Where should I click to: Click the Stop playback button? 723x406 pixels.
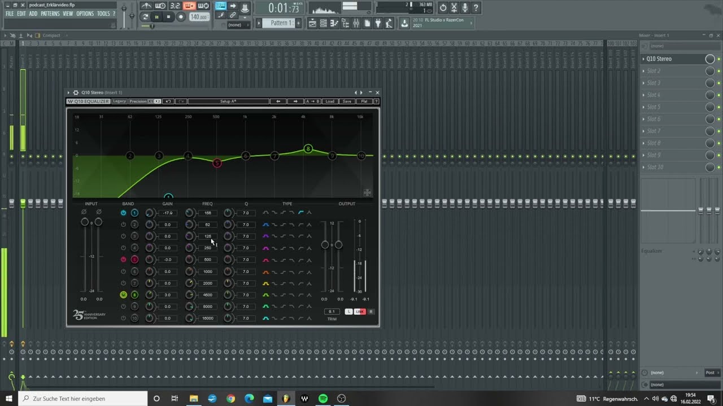point(168,17)
